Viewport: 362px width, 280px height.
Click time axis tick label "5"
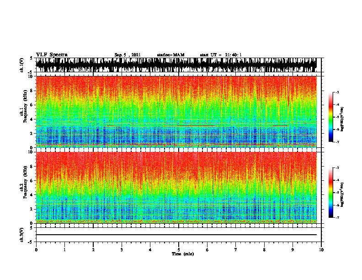pos(179,250)
